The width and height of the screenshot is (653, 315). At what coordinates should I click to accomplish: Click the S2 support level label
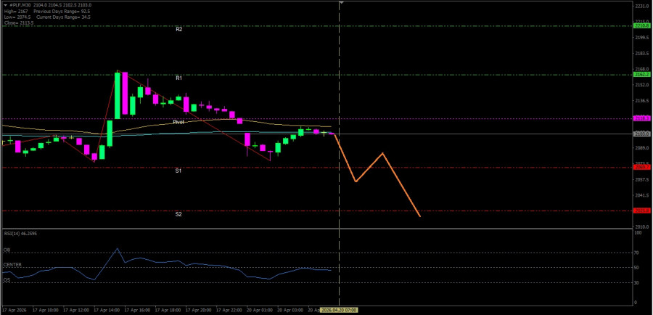[178, 215]
